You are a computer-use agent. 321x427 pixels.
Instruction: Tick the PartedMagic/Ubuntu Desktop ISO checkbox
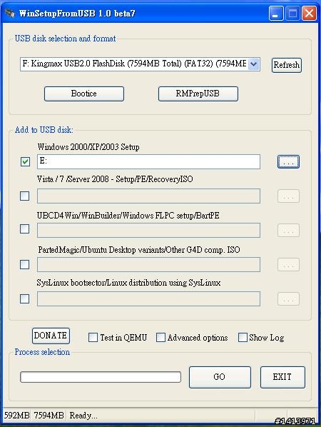pos(25,264)
